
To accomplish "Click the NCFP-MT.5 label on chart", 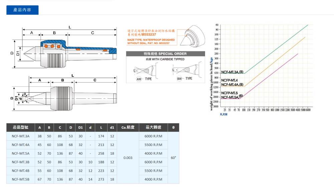I will (229, 93).
